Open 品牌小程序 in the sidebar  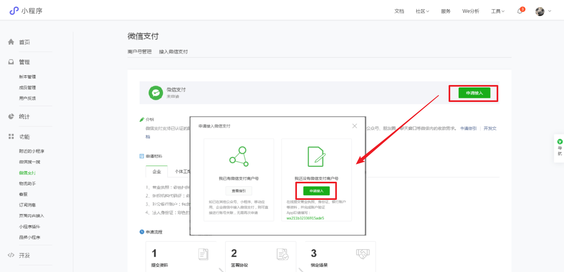click(29, 237)
